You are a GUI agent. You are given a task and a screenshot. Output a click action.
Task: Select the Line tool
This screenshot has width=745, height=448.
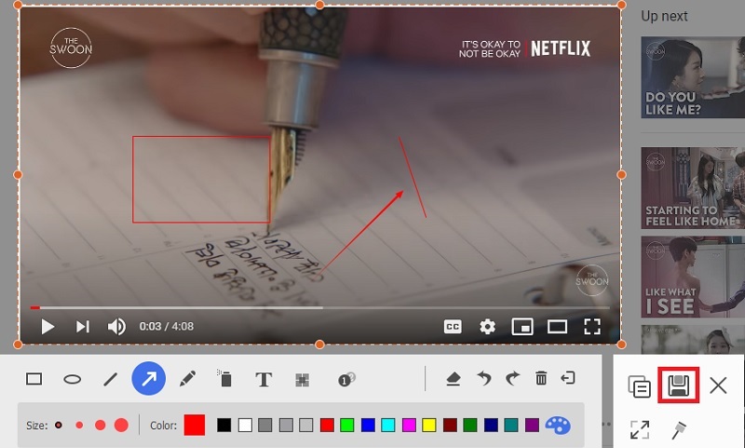(110, 379)
